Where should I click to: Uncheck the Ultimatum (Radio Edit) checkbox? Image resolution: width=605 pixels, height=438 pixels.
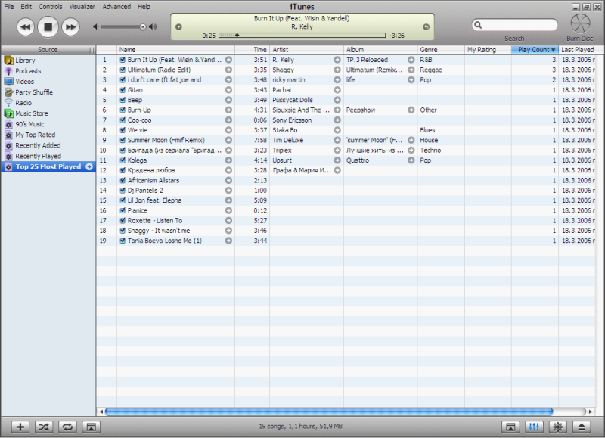[123, 70]
